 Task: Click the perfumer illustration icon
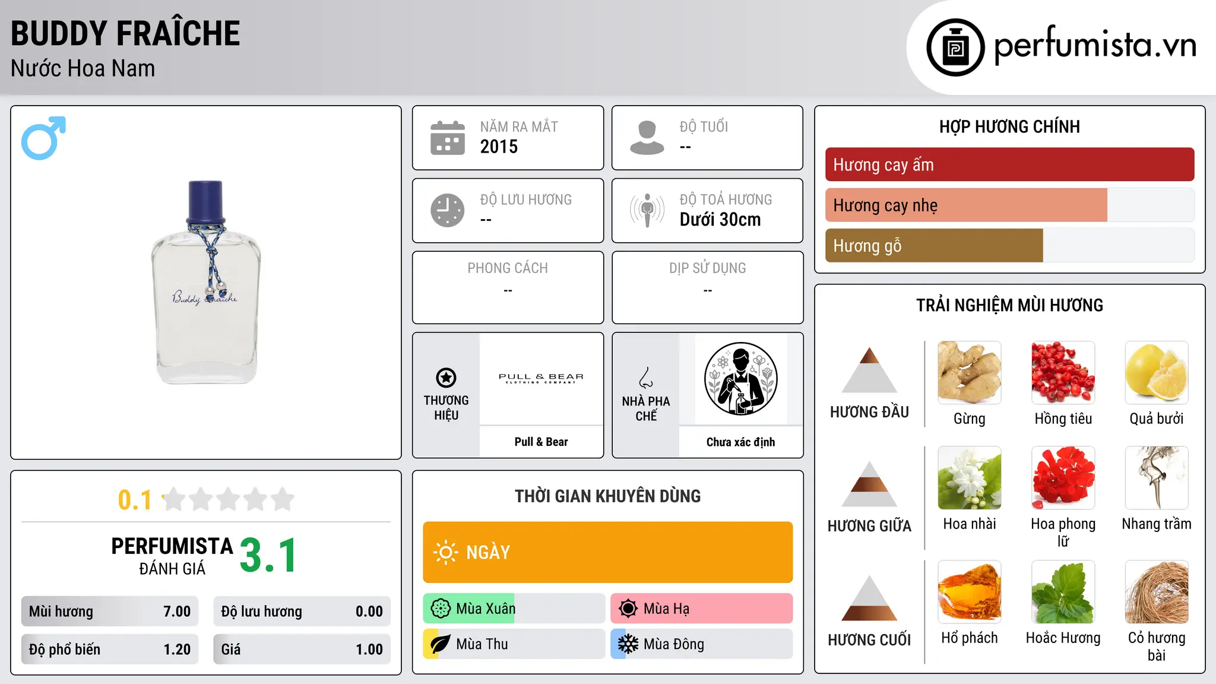pos(740,379)
